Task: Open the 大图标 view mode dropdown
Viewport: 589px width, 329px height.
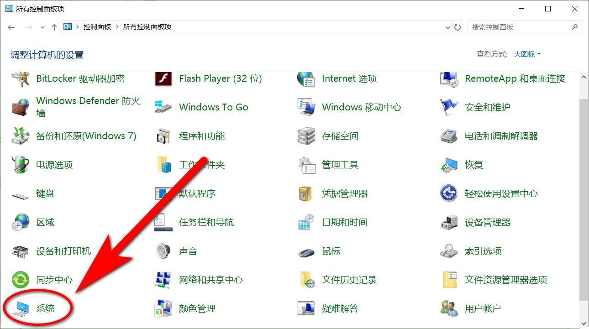Action: (x=525, y=54)
